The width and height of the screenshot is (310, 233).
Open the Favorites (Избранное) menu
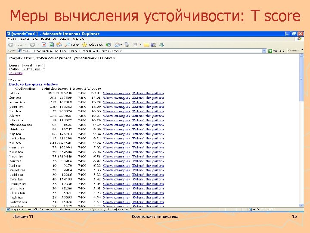coord(49,39)
